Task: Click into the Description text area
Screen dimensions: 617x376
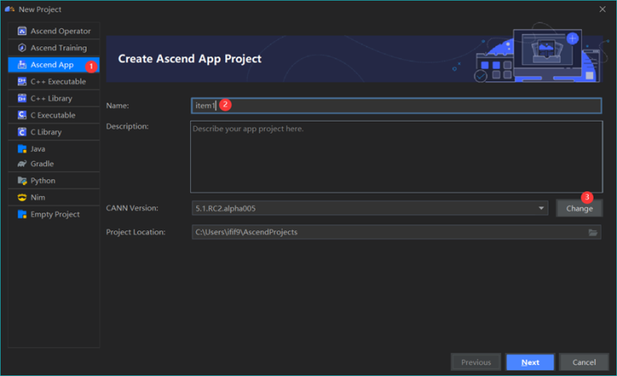Action: [x=396, y=157]
